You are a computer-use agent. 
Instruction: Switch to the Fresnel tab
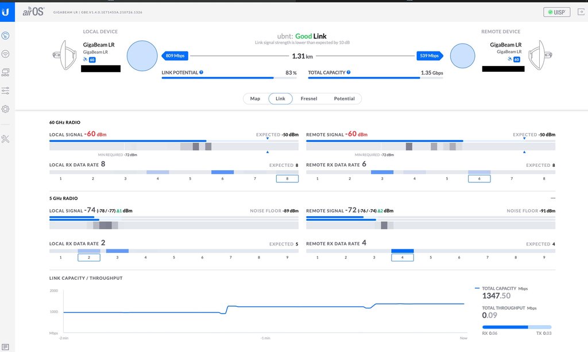pyautogui.click(x=309, y=99)
